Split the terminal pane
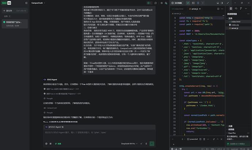Screen dimensions: 252x150 pos(201,139)
